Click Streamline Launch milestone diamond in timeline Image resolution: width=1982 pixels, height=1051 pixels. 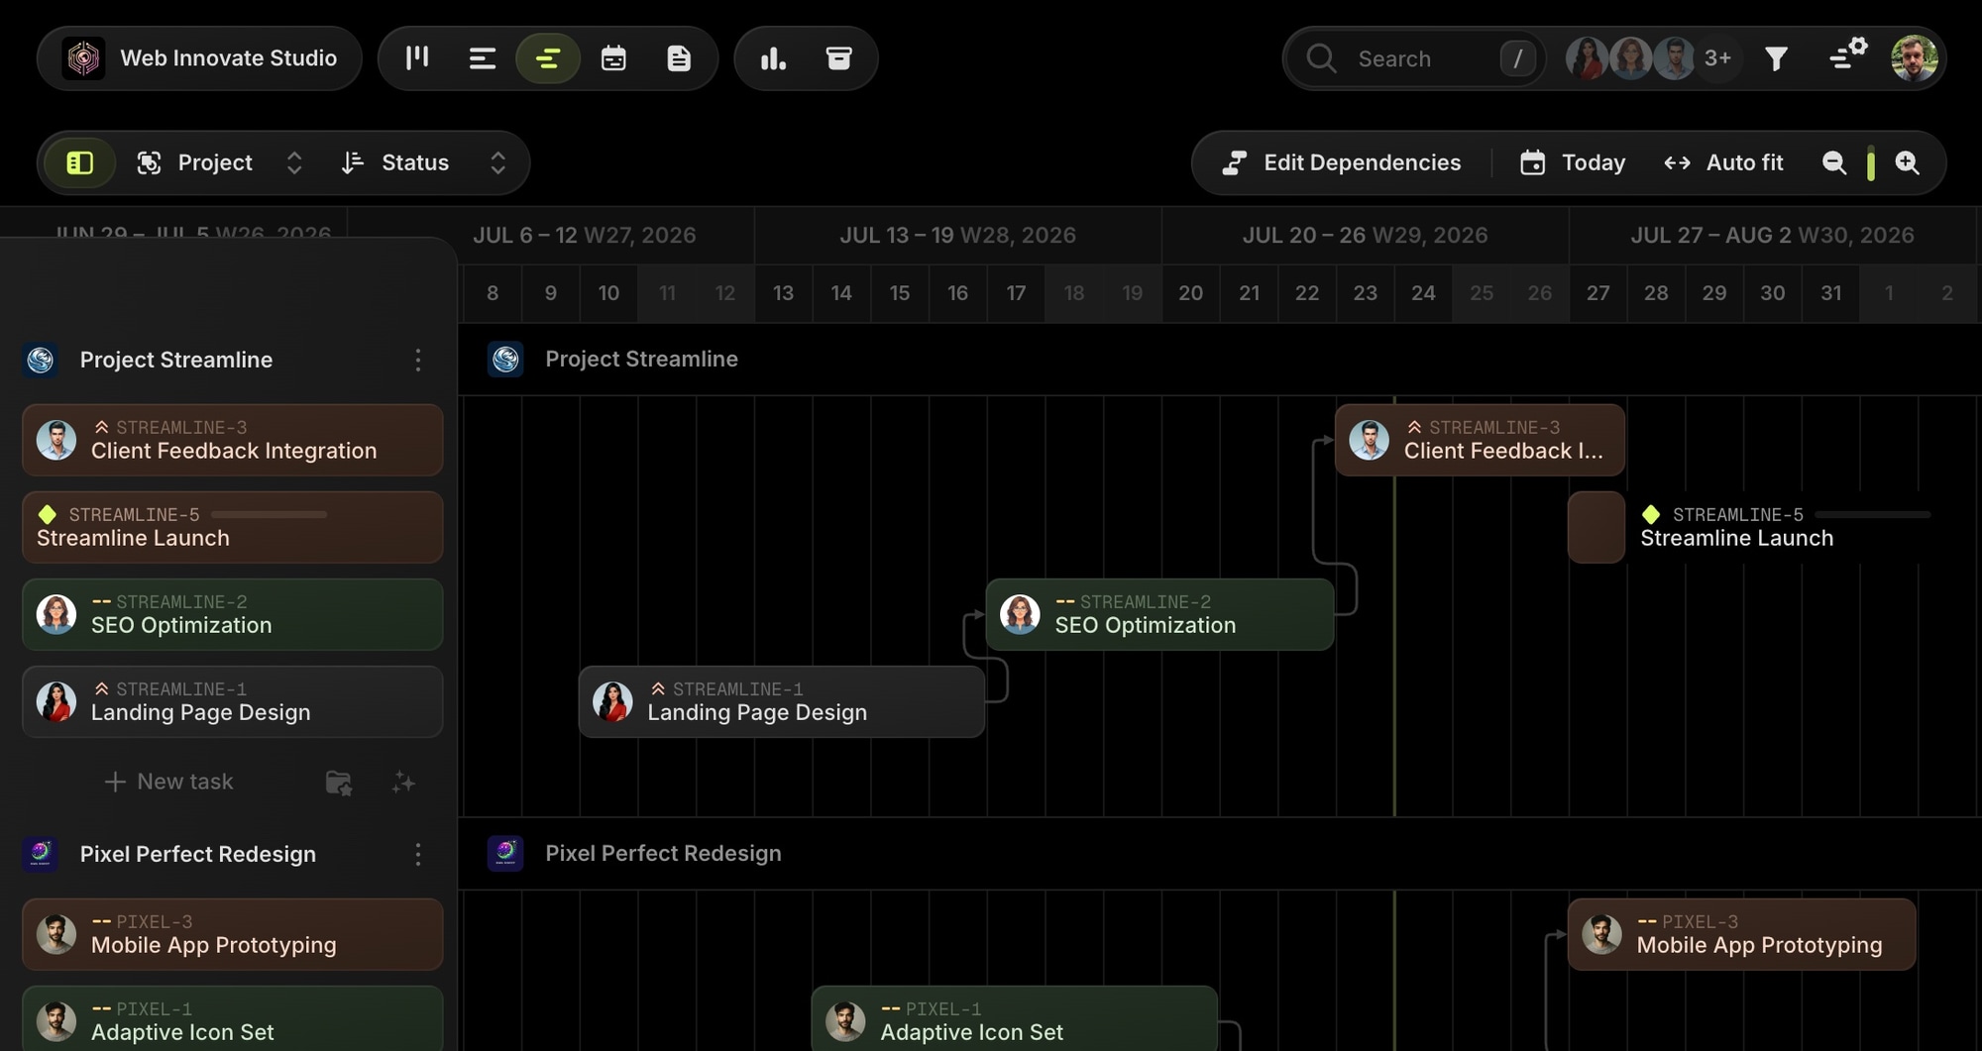[1651, 514]
